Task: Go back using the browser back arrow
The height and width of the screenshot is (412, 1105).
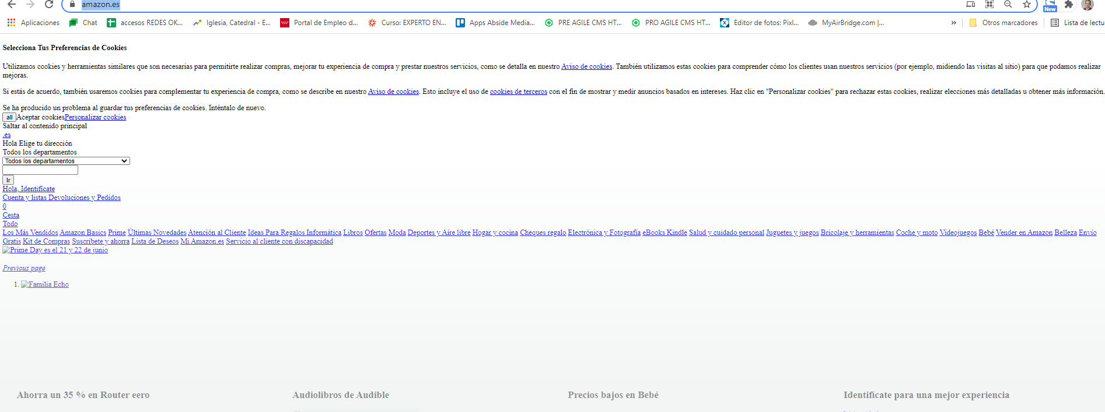Action: pyautogui.click(x=12, y=5)
